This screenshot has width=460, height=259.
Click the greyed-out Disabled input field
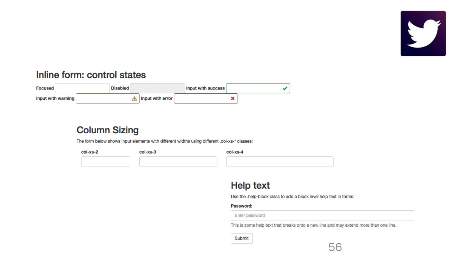[x=157, y=88]
